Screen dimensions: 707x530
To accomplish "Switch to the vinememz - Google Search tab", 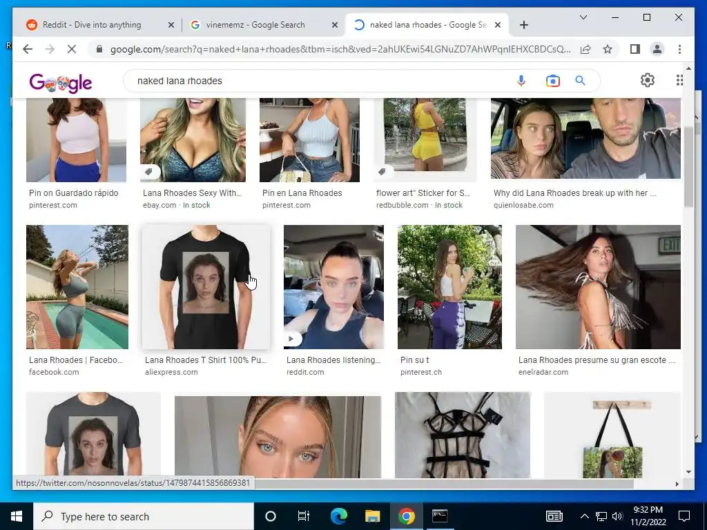I will pos(255,25).
